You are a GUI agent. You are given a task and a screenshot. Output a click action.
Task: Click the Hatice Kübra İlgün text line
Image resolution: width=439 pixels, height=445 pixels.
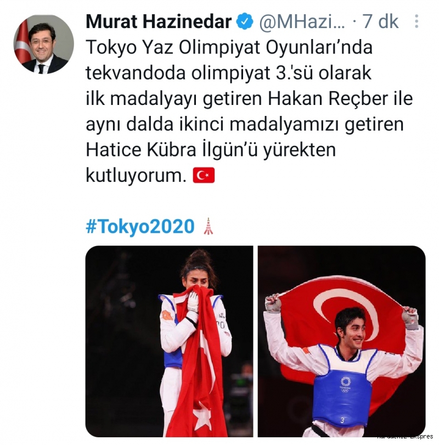click(211, 150)
